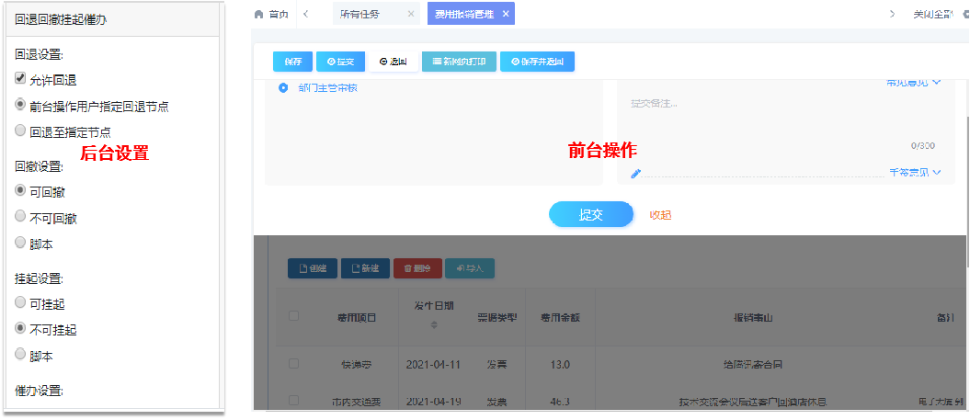This screenshot has height=420, width=970.
Task: Click the 删除 trash button
Action: click(x=417, y=268)
